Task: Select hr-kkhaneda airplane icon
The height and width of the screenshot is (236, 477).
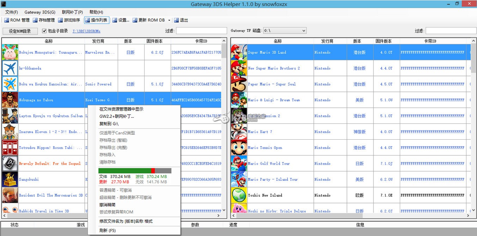Action: point(10,68)
